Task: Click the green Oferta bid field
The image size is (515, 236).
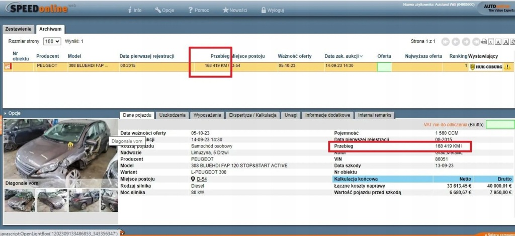Action: [384, 66]
